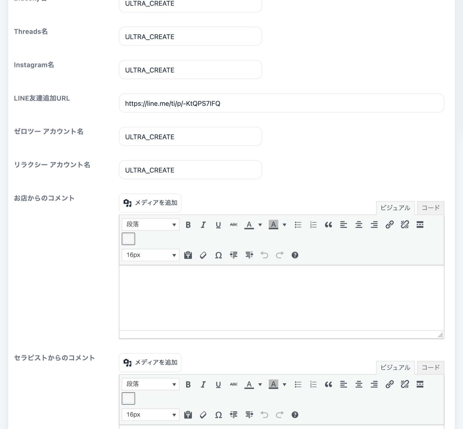Screen dimensions: 463x429
Task: Apply strikethrough in お店からのコメント editor
Action: (234, 225)
